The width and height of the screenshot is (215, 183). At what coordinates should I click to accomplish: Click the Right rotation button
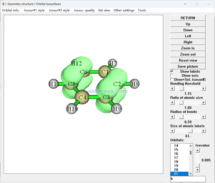point(188,42)
